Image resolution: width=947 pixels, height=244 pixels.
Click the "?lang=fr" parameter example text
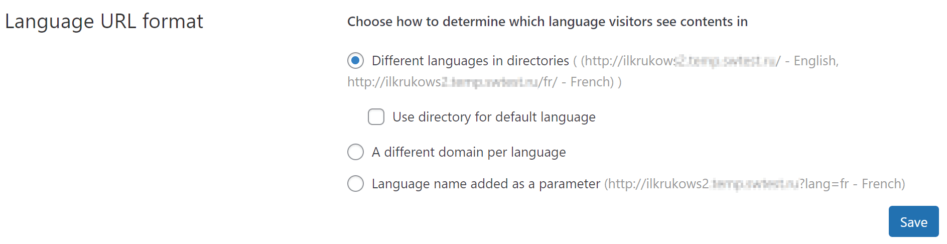824,184
